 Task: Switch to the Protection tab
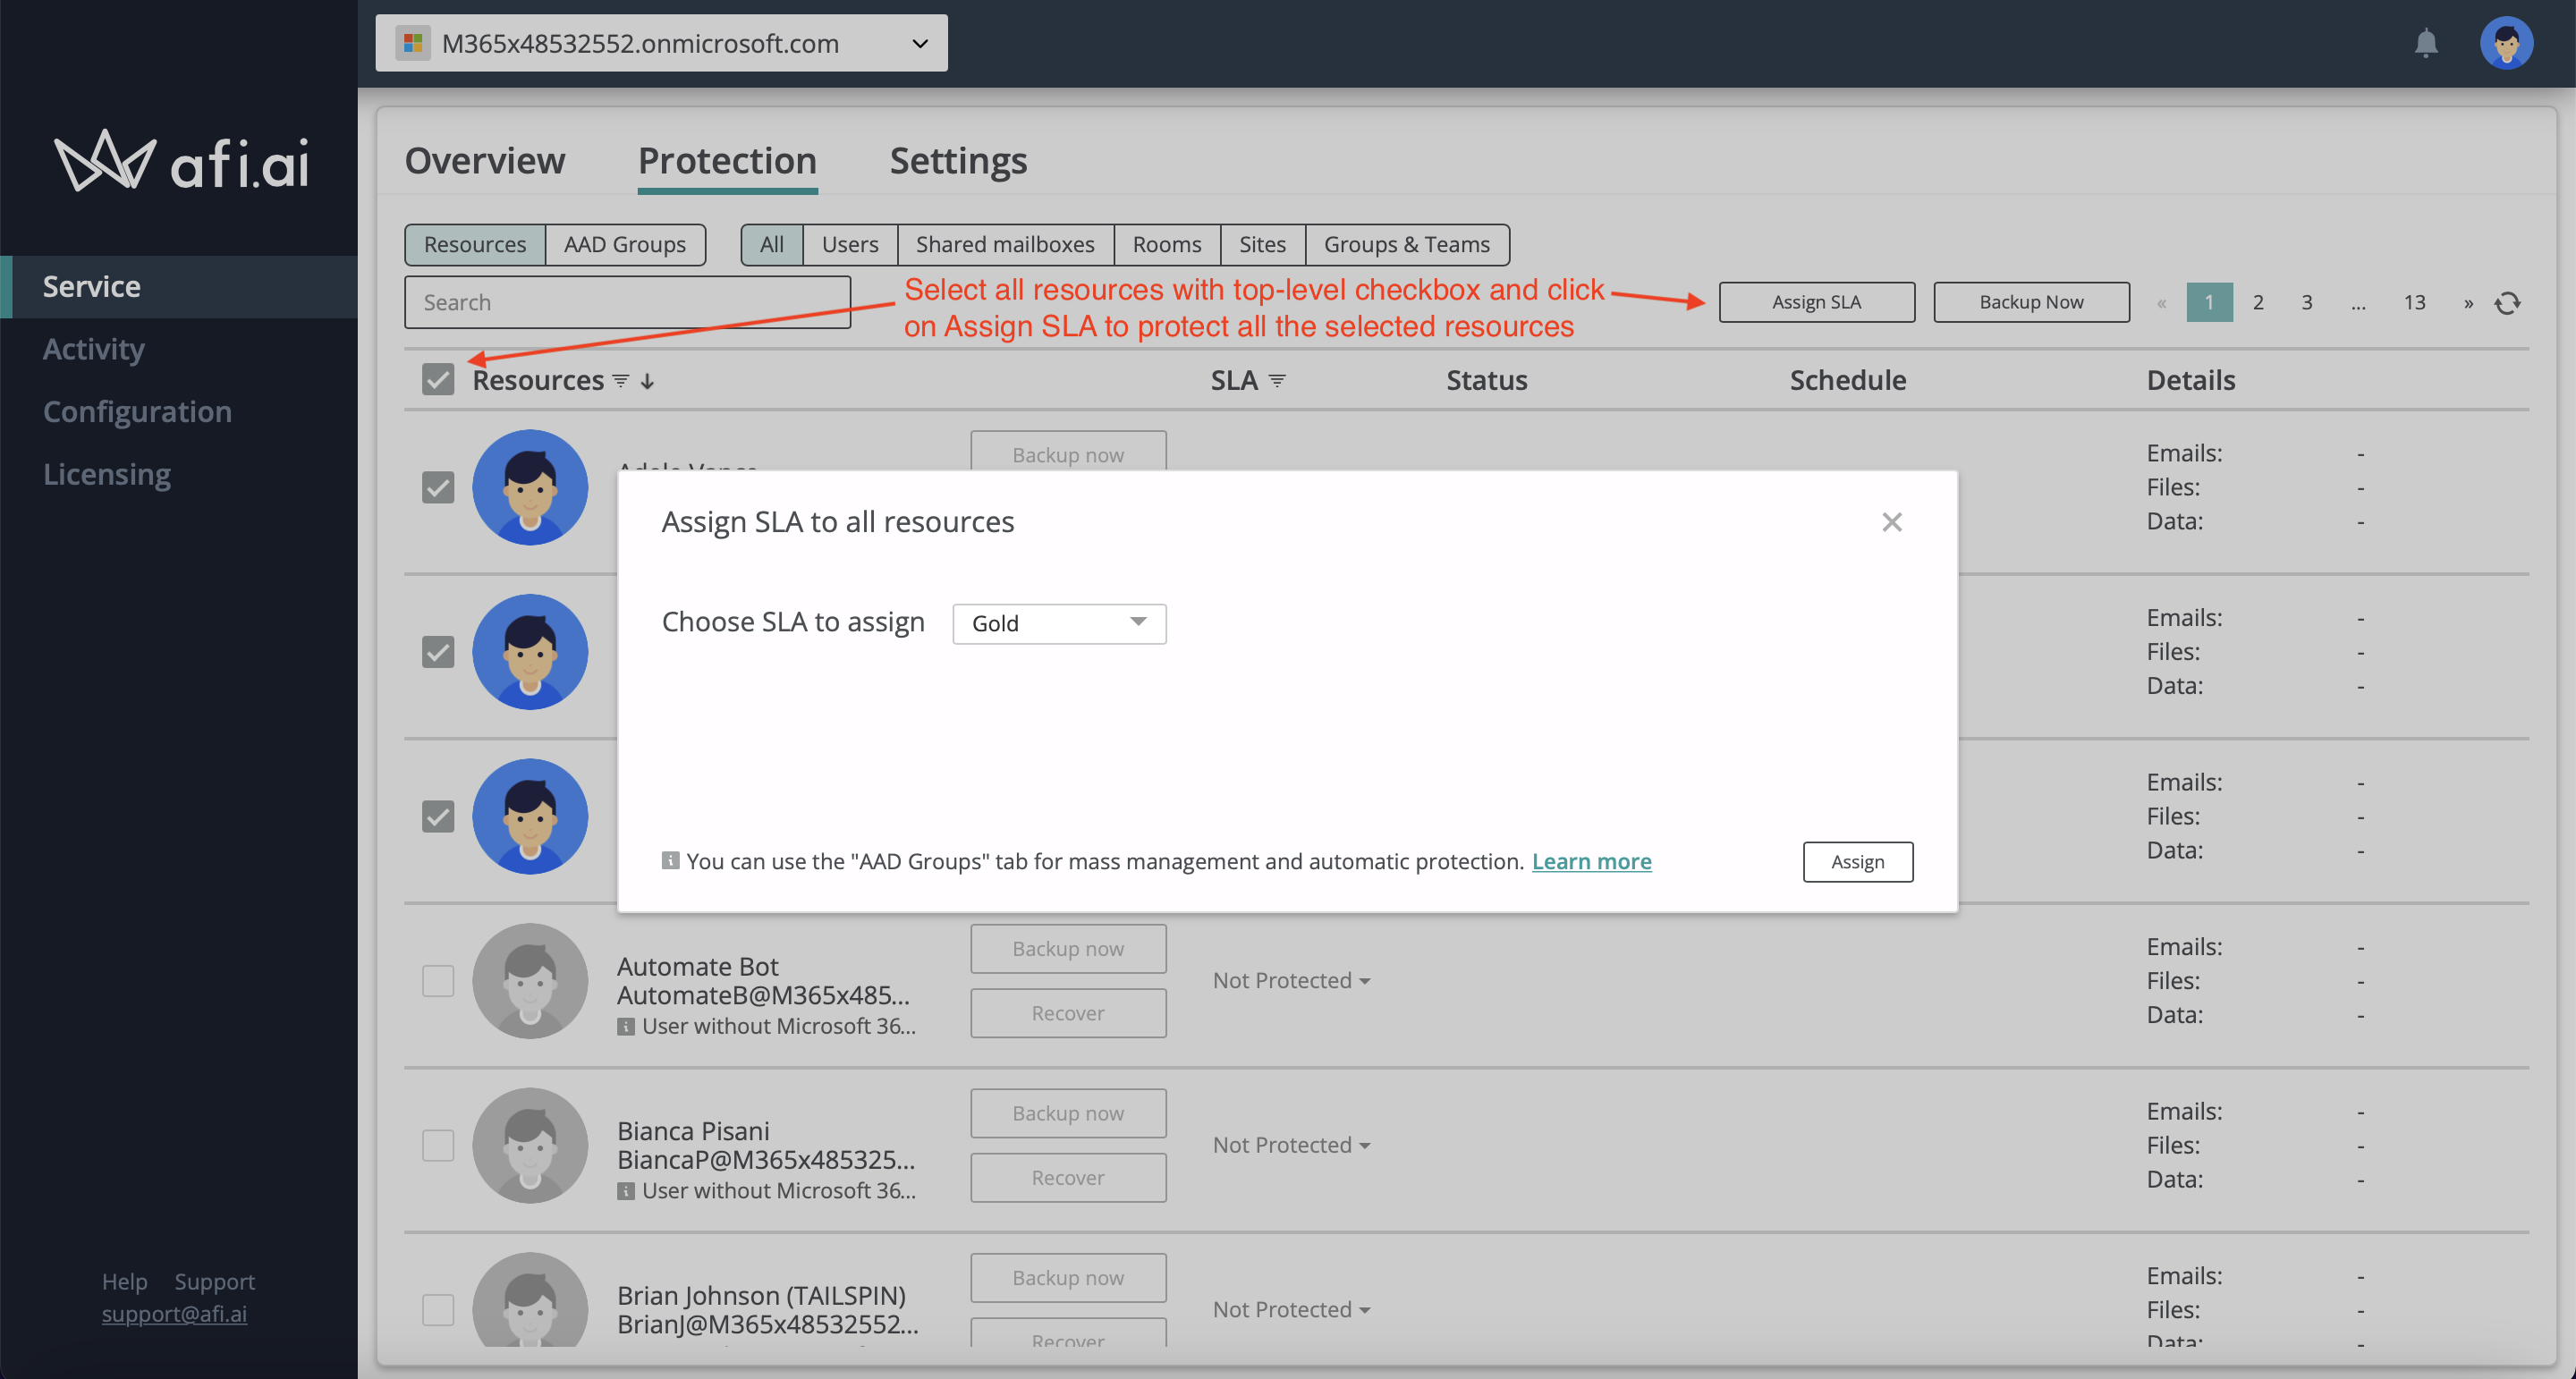pyautogui.click(x=728, y=160)
